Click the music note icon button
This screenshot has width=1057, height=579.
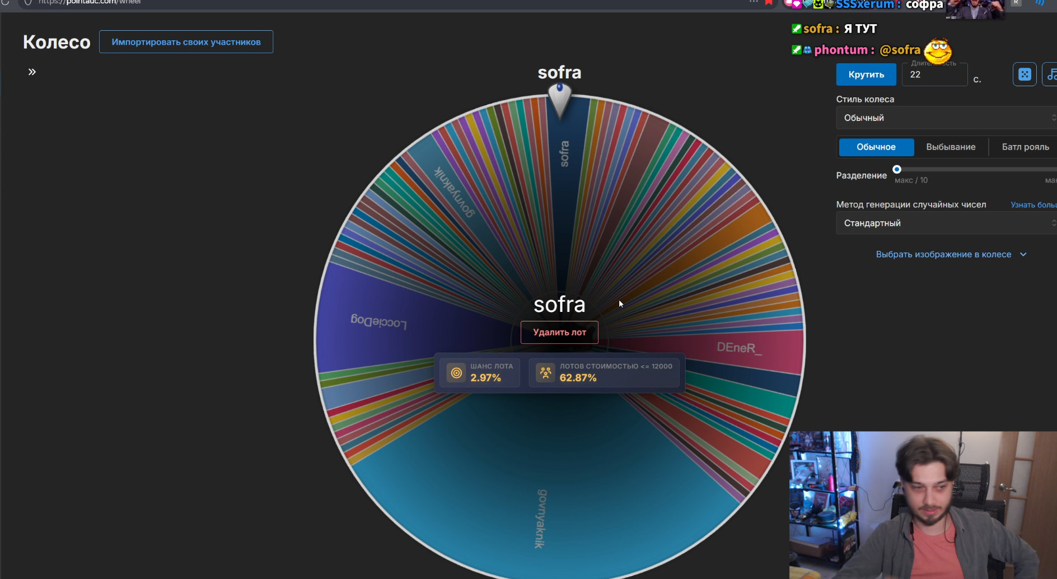click(x=1050, y=74)
